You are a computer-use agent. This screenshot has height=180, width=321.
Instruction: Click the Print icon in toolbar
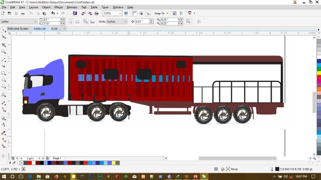click(x=23, y=13)
